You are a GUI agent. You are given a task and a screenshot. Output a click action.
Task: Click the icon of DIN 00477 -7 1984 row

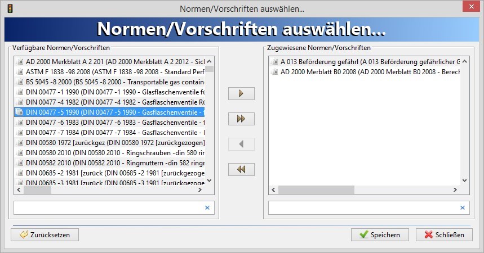coord(20,133)
